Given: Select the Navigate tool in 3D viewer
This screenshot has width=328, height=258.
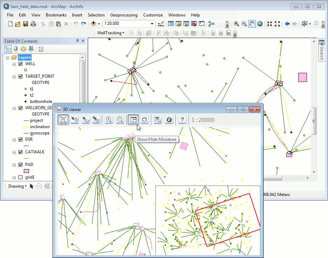Looking at the screenshot, I should coord(63,120).
